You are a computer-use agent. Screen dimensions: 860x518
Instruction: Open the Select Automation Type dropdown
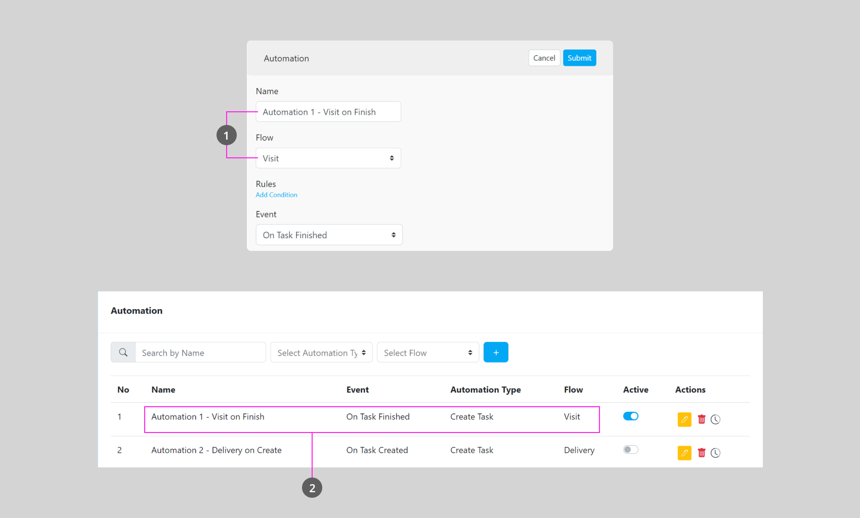click(321, 352)
